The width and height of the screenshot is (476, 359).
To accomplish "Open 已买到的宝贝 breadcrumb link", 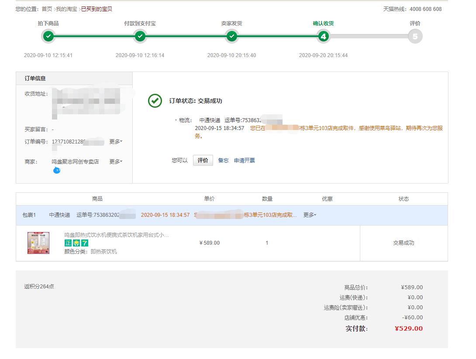I will coord(97,9).
